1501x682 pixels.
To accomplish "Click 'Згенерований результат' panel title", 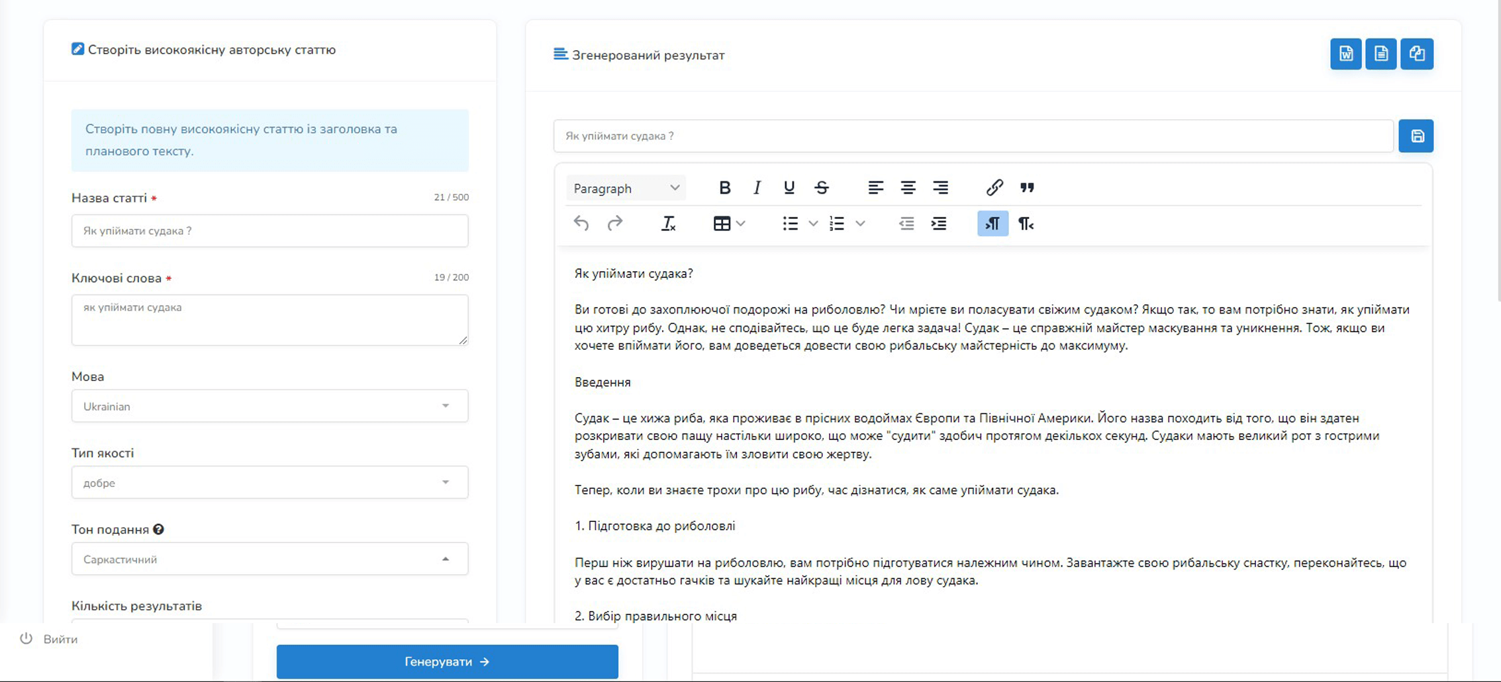I will [x=648, y=55].
